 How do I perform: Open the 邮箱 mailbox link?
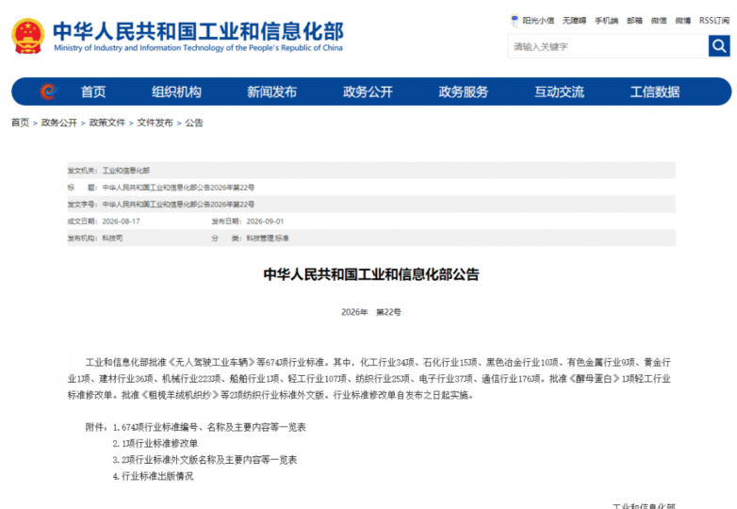pyautogui.click(x=634, y=20)
